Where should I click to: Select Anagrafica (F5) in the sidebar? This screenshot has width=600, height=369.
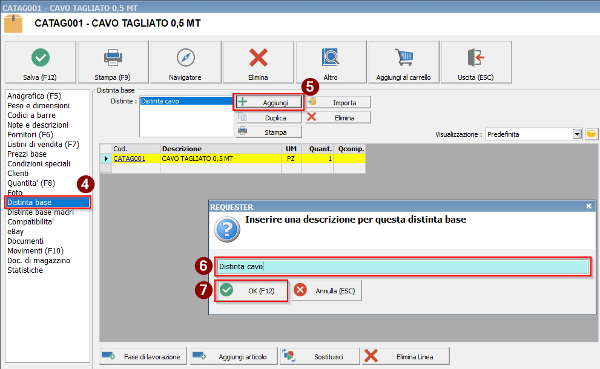[34, 96]
